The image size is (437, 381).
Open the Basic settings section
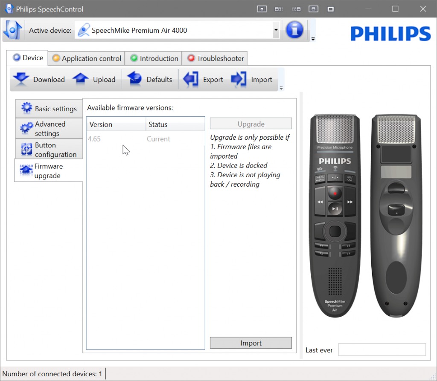49,108
